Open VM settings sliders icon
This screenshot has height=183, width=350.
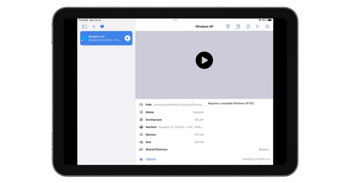[x=267, y=26]
